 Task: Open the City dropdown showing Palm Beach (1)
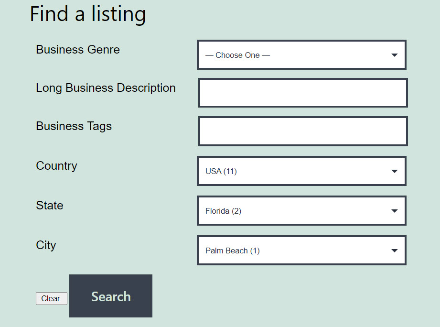[x=301, y=251]
